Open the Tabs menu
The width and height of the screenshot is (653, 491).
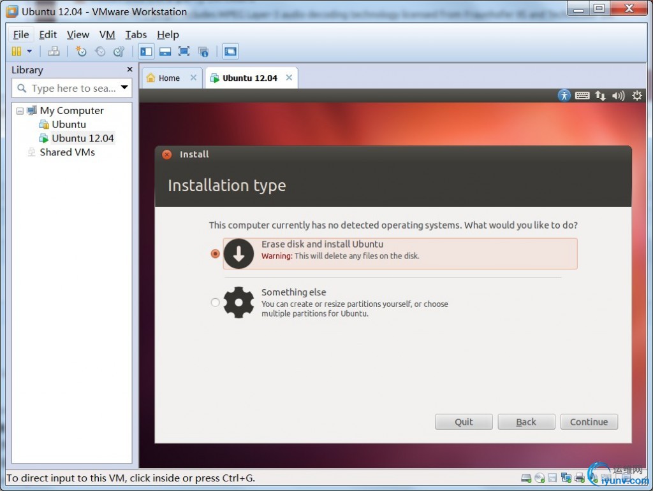[x=136, y=35]
